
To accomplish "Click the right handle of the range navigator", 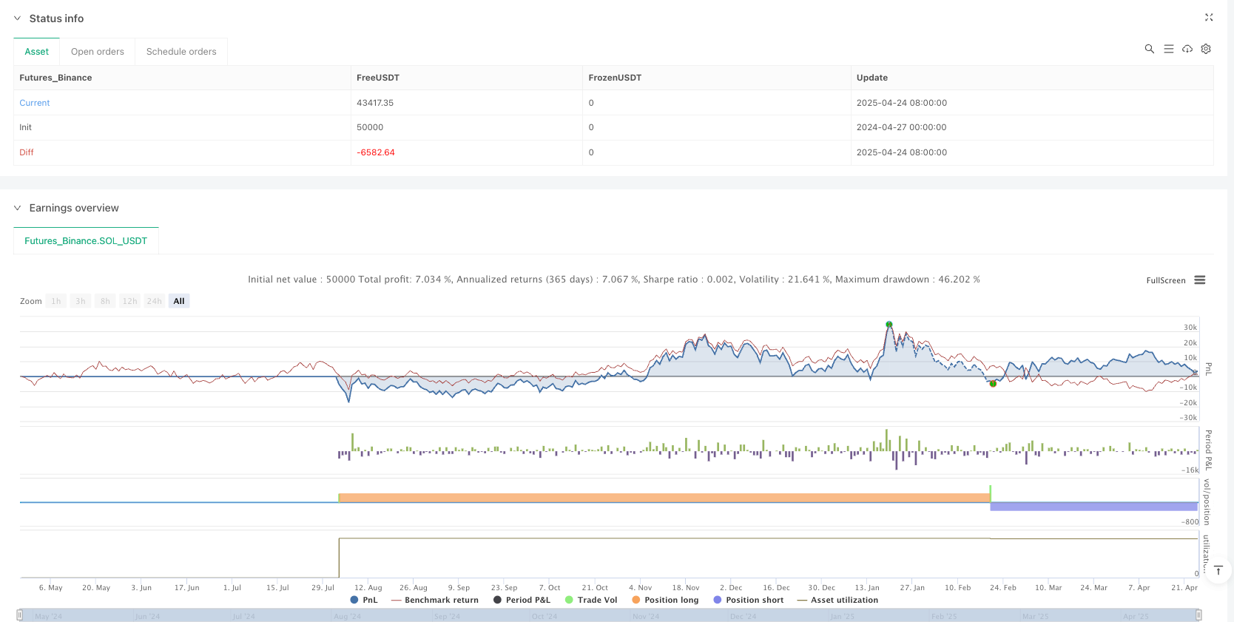I will pyautogui.click(x=1198, y=615).
